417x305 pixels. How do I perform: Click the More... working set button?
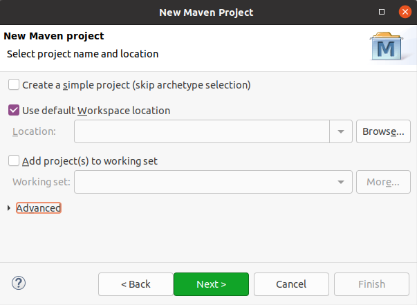click(383, 182)
